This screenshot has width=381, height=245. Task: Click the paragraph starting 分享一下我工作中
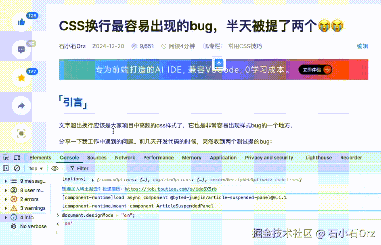[x=166, y=141]
